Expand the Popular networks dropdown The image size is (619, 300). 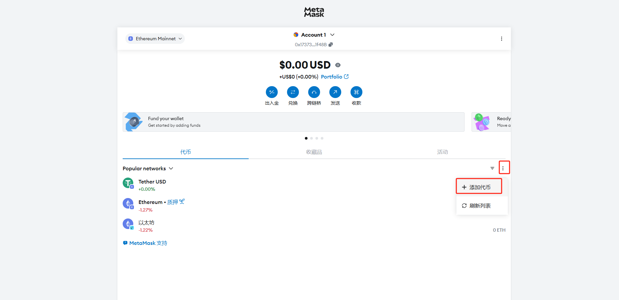[x=148, y=168]
